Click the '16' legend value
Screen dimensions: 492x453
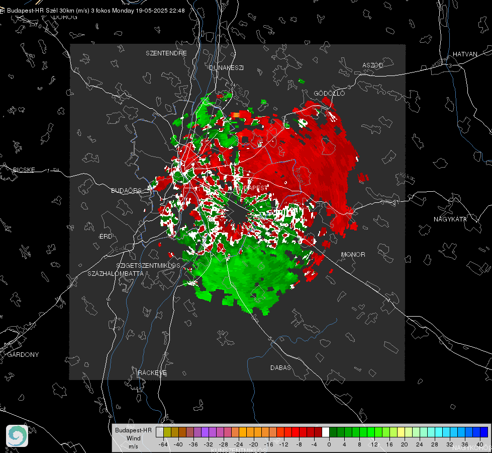tap(389, 444)
